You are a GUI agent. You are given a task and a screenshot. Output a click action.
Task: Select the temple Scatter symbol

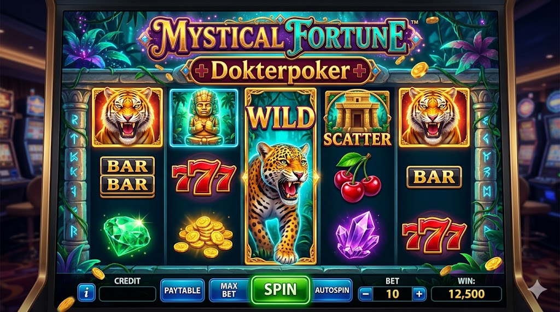tap(357, 118)
